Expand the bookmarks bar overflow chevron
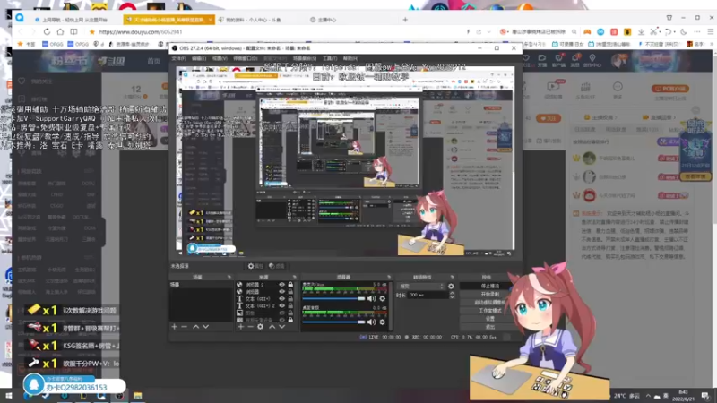The image size is (717, 403). click(x=711, y=44)
